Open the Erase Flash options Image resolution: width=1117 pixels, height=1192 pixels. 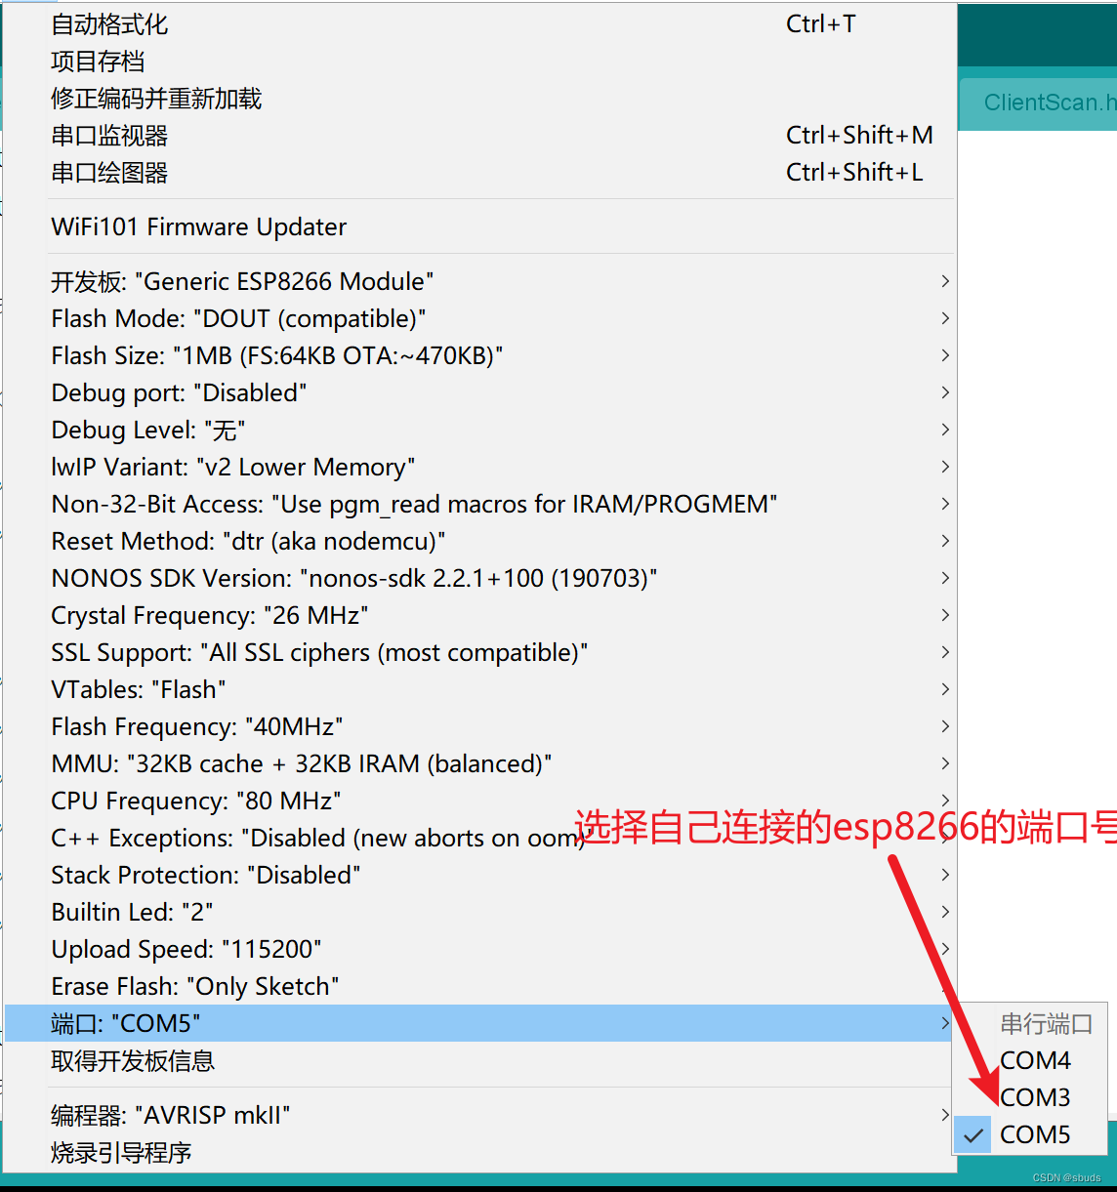coord(194,986)
